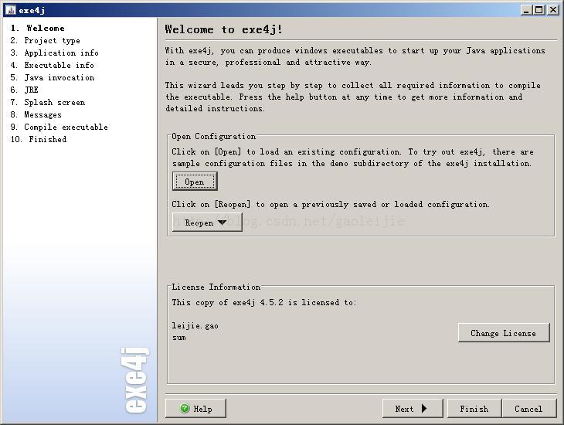Select the step "5. Java invocation"
564x425 pixels.
(x=53, y=77)
